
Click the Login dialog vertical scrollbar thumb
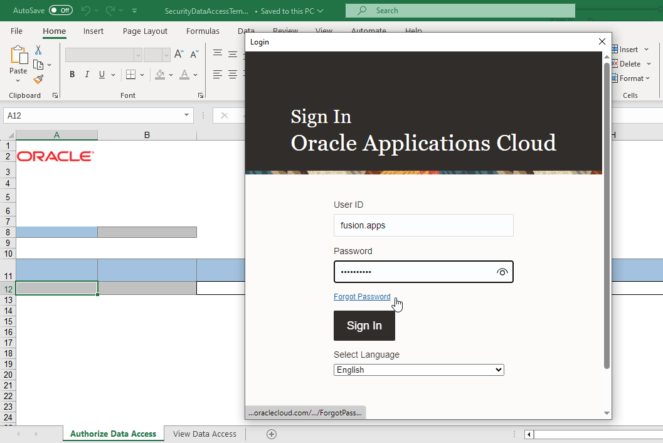[607, 216]
